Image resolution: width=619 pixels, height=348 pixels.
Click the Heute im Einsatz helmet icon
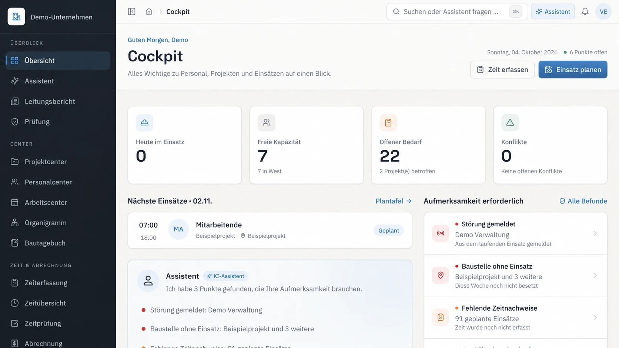pyautogui.click(x=144, y=122)
